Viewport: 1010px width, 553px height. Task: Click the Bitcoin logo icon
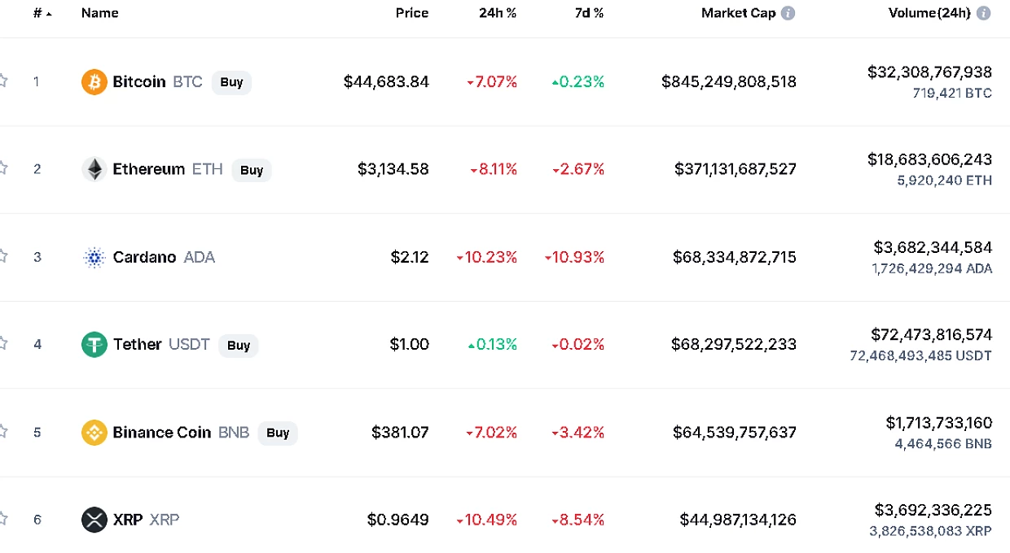click(x=94, y=82)
